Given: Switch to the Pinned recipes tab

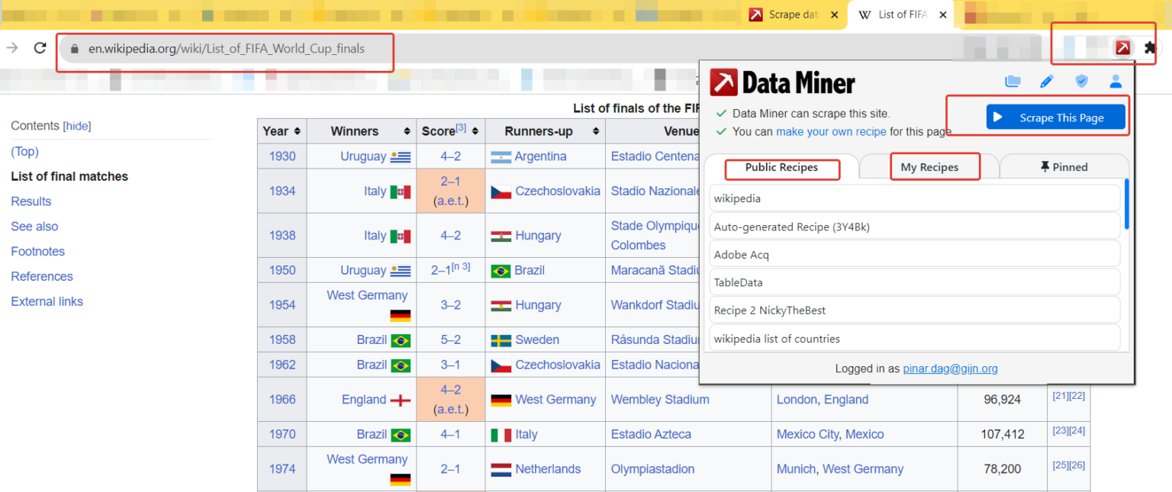Looking at the screenshot, I should [x=1064, y=167].
